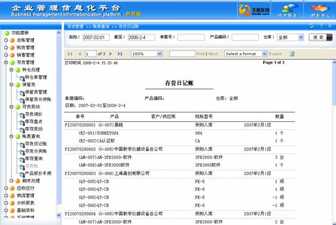Open the 100% zoom dropdown
Image resolution: width=336 pixels, height=225 pixels.
(x=147, y=54)
